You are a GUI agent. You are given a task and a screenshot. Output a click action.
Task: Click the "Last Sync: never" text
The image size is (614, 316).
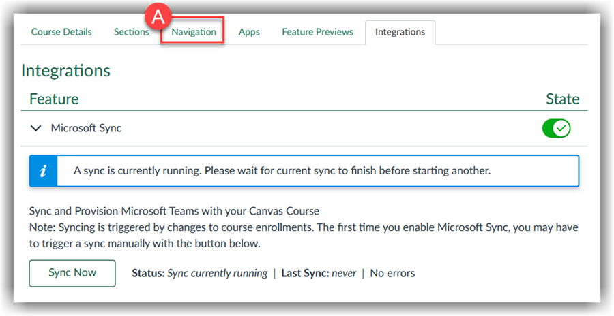click(x=318, y=273)
